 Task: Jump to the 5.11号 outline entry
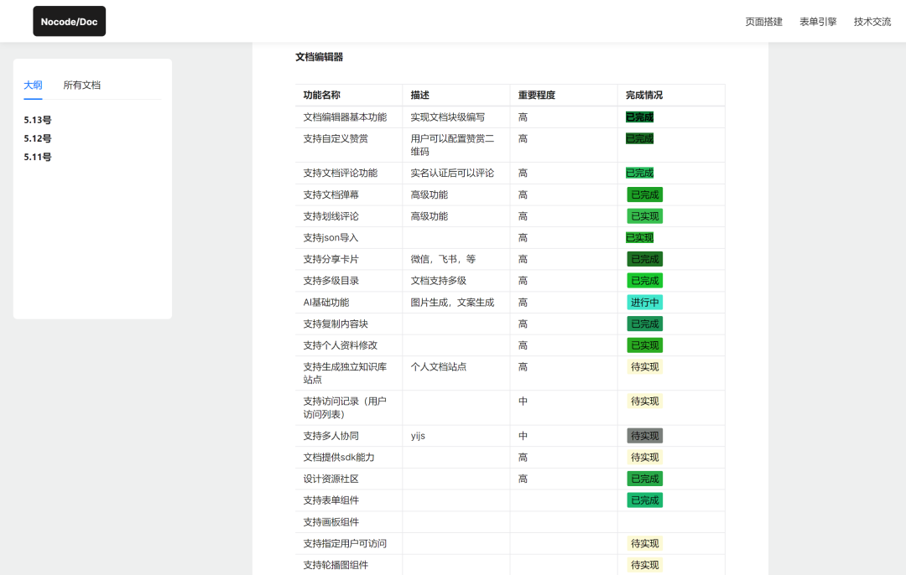(38, 157)
